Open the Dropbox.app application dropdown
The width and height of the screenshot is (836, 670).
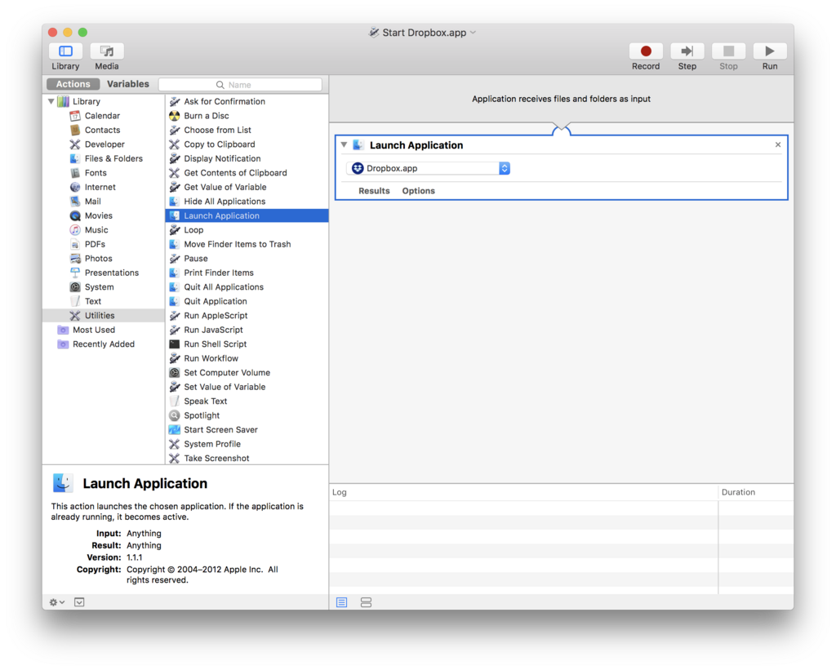pyautogui.click(x=429, y=168)
